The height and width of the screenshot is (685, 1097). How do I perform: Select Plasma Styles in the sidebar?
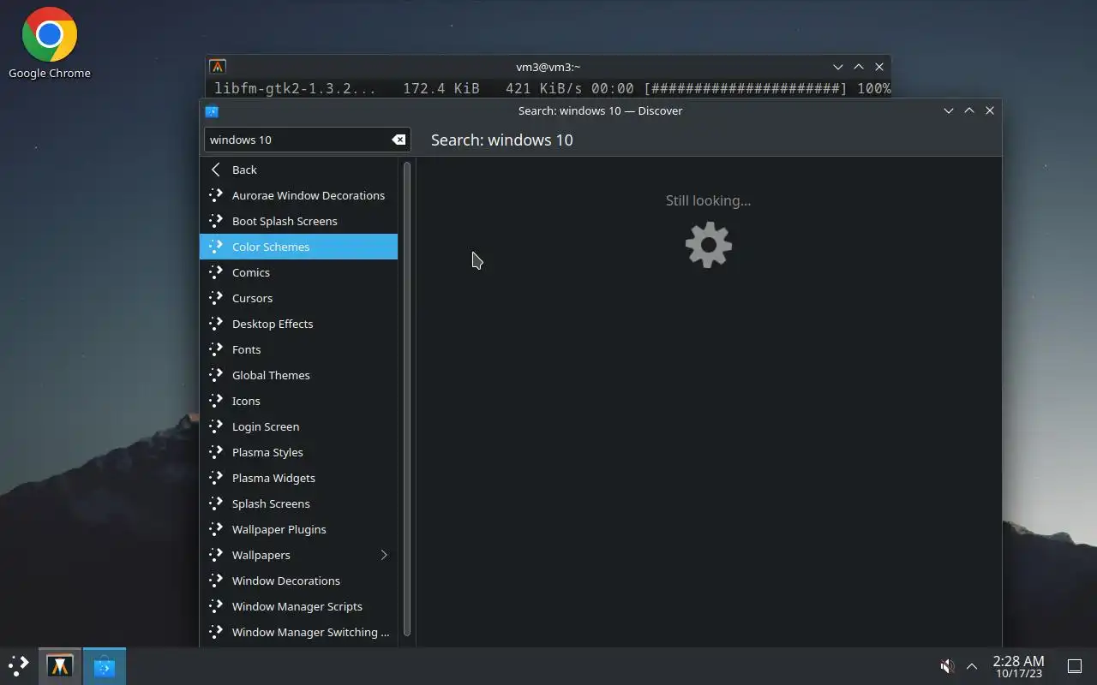pos(298,452)
